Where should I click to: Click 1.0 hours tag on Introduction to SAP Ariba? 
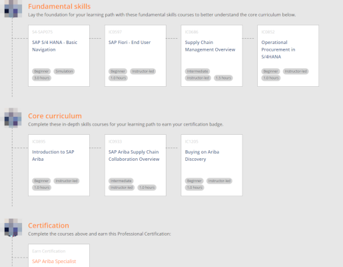click(42, 188)
